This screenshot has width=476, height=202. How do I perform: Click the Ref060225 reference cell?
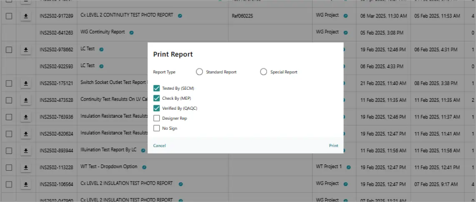click(242, 16)
